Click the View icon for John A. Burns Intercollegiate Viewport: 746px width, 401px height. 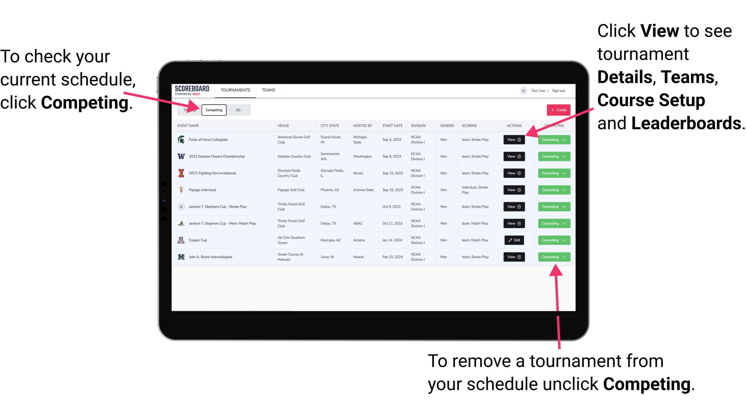pyautogui.click(x=513, y=257)
